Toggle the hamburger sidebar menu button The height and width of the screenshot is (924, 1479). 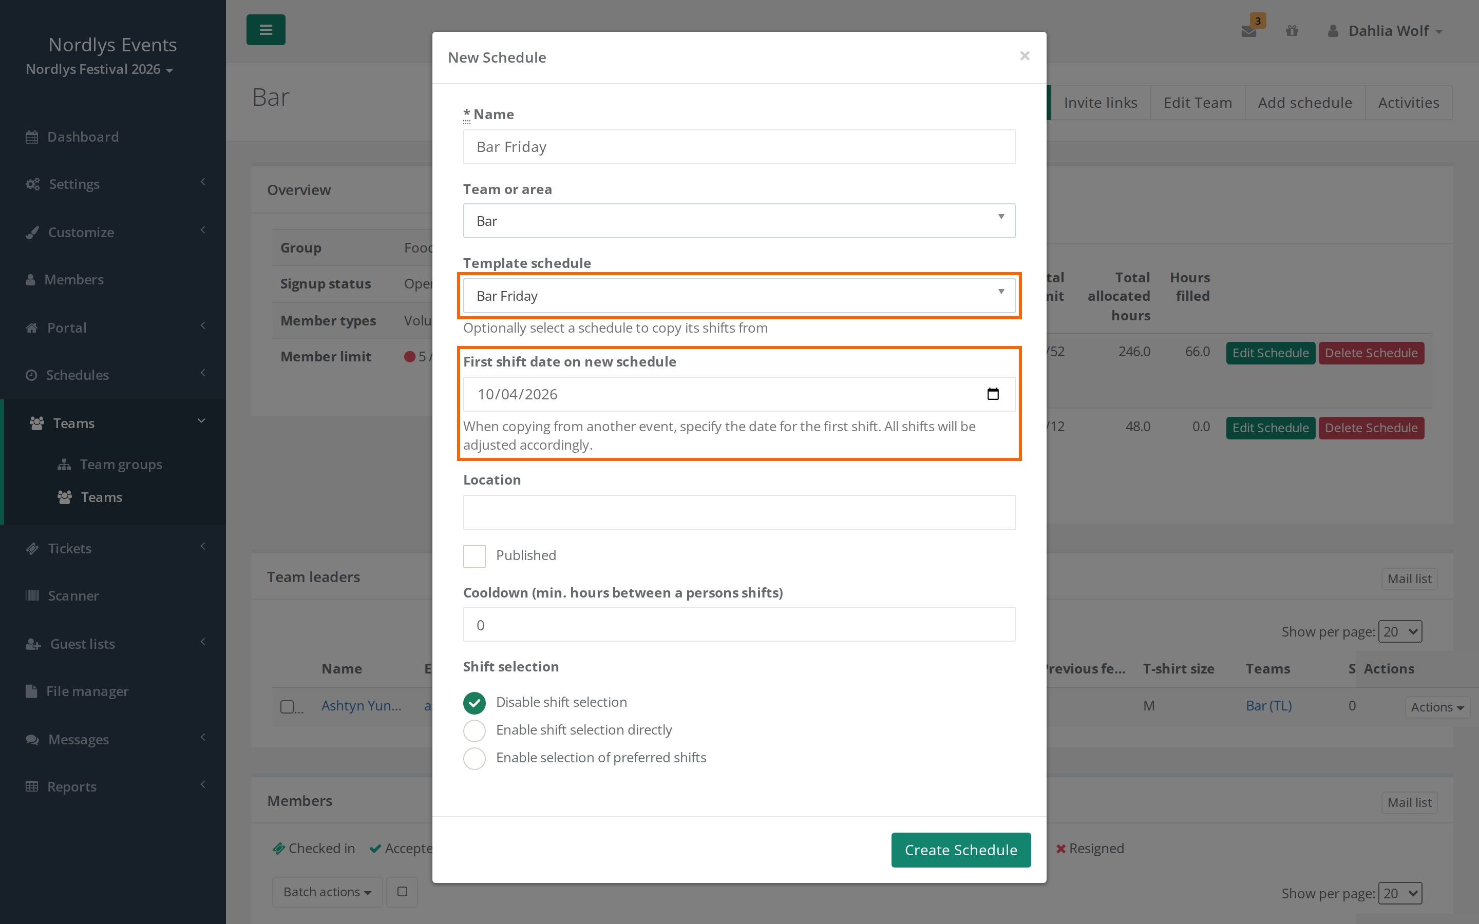click(x=265, y=30)
